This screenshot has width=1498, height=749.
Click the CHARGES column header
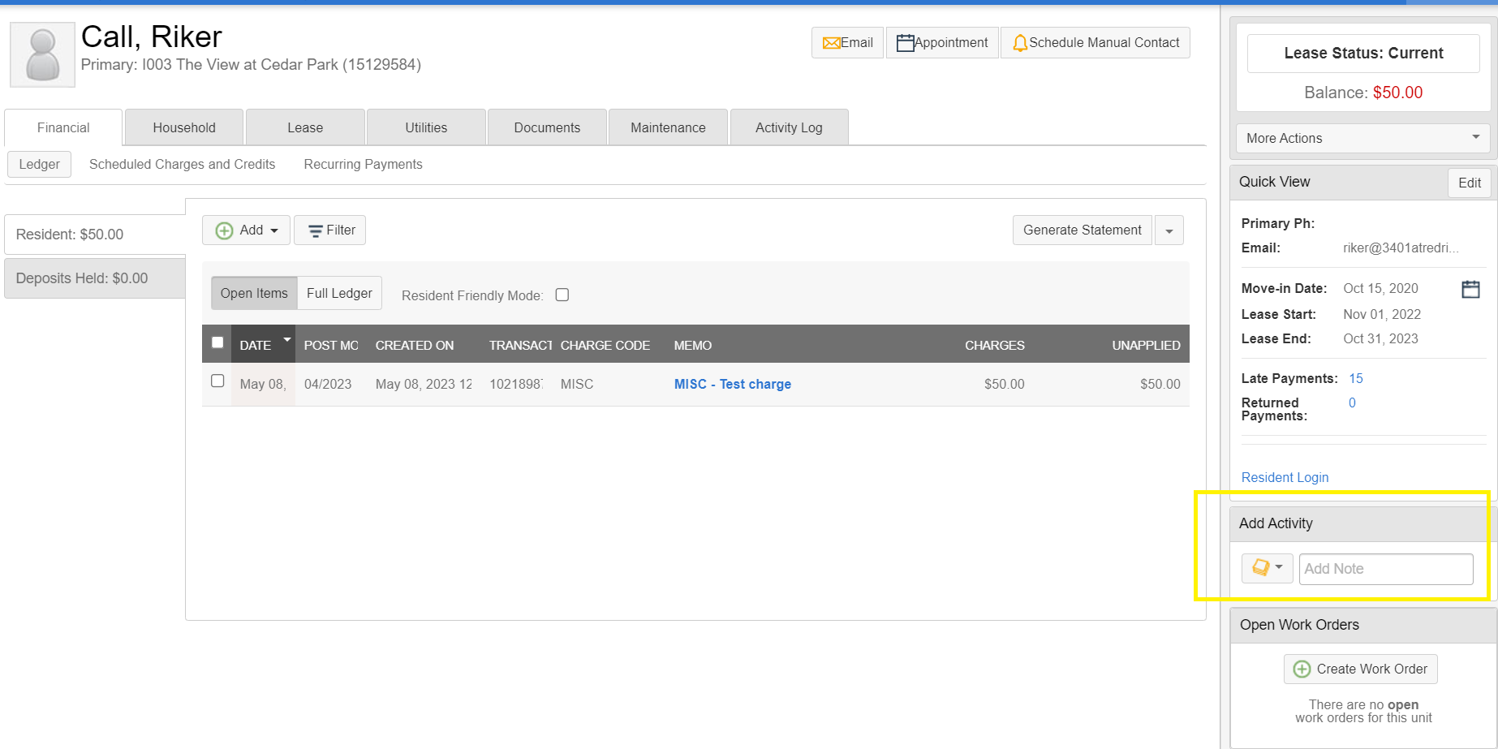pos(994,346)
